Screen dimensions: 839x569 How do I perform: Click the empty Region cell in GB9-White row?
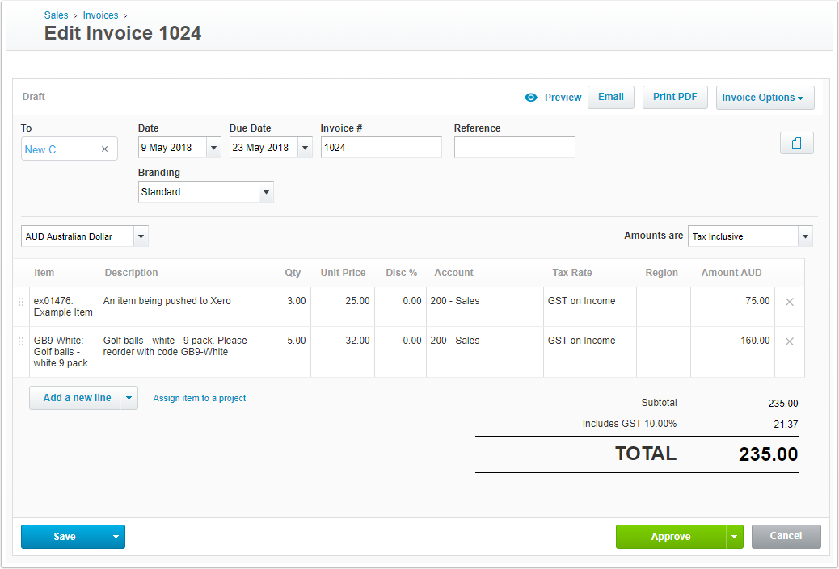[x=664, y=352]
